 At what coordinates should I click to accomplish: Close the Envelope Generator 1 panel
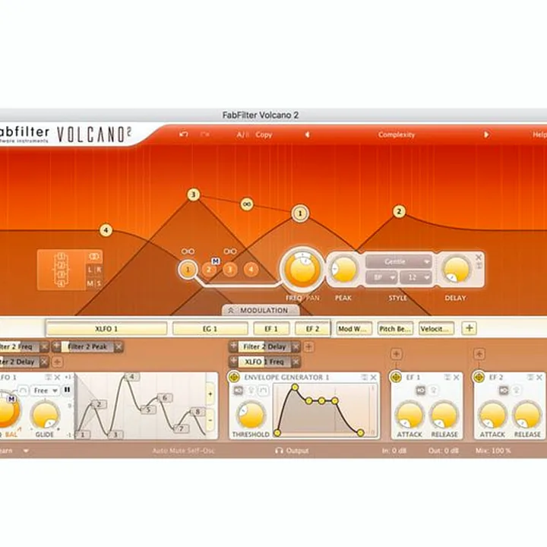373,378
